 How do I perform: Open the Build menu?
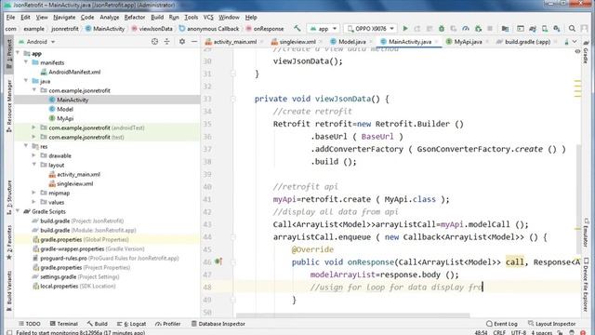tap(157, 17)
